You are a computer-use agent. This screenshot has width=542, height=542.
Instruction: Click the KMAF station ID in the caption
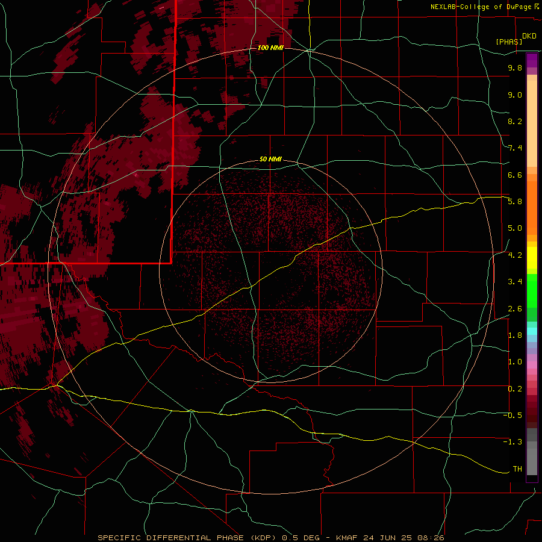[347, 538]
